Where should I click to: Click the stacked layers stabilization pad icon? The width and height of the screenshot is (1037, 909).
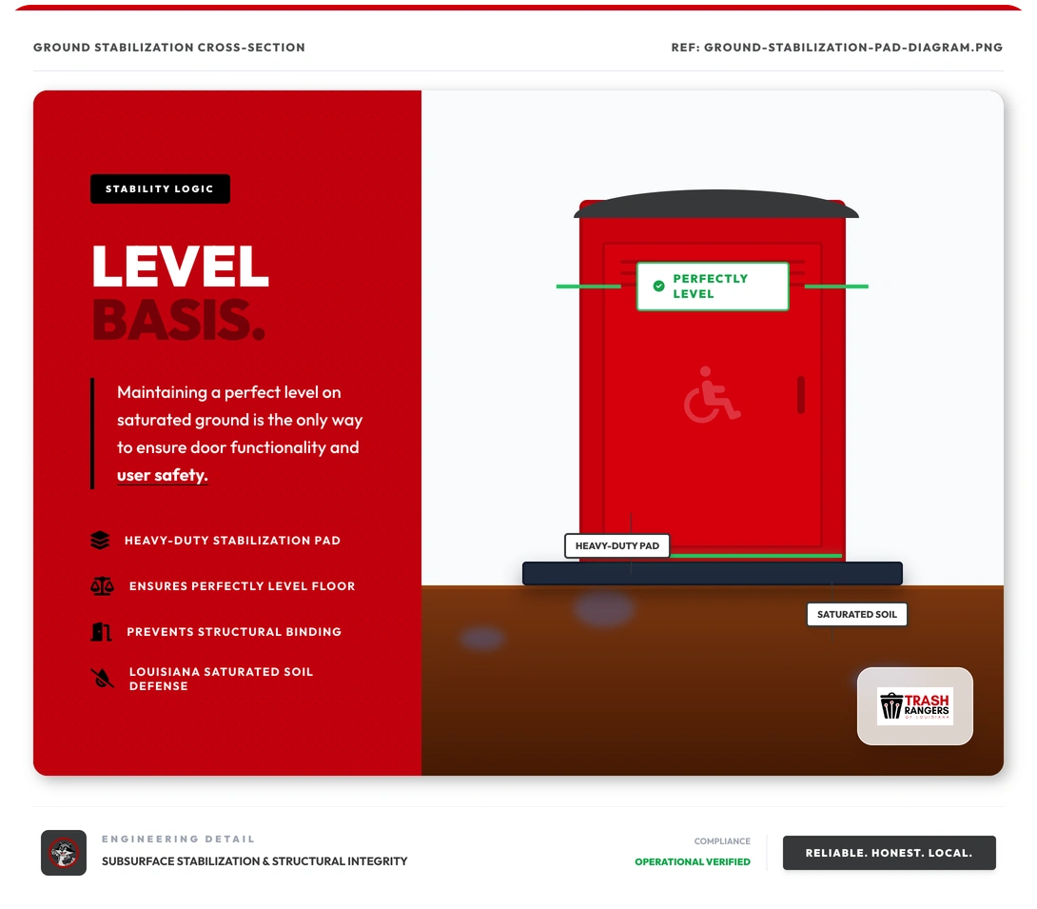100,541
